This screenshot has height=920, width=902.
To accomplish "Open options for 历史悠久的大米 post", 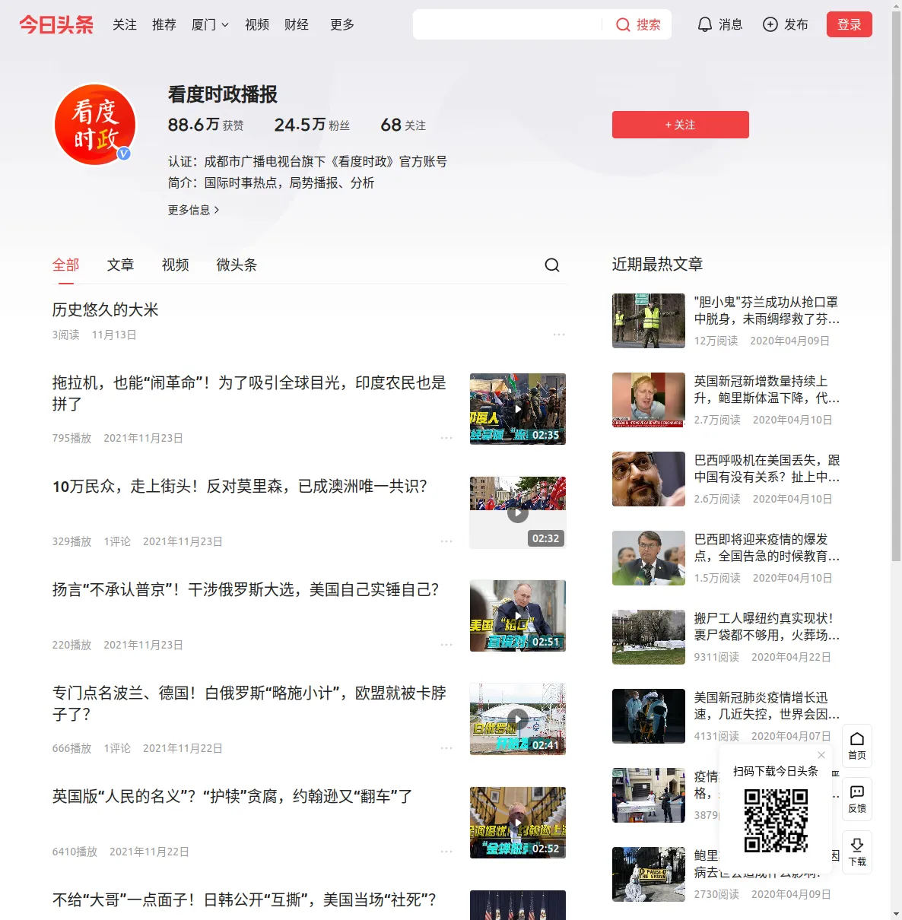I will coord(559,335).
